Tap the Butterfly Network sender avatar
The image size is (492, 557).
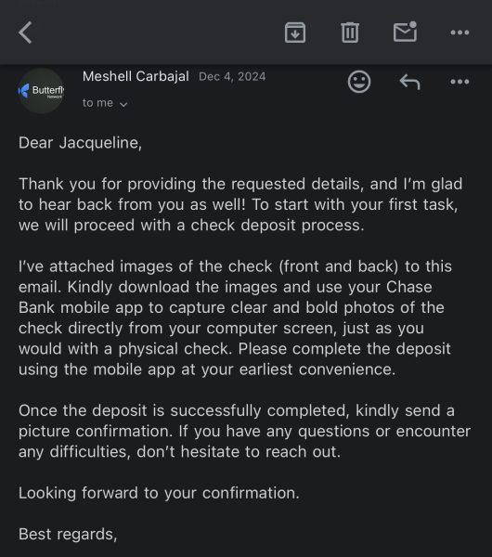41,91
